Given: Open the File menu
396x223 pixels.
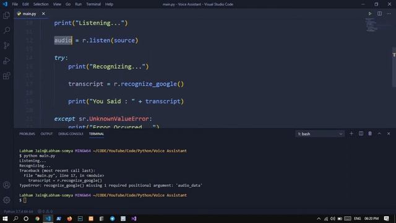Looking at the screenshot, I should pyautogui.click(x=15, y=4).
